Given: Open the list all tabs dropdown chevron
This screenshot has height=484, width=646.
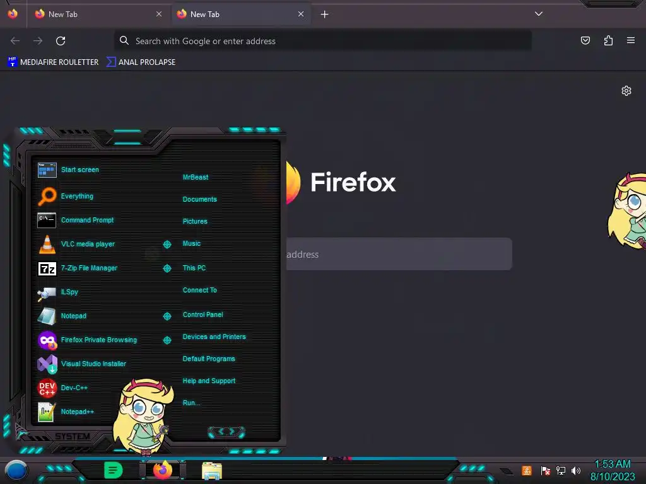Looking at the screenshot, I should pos(539,14).
